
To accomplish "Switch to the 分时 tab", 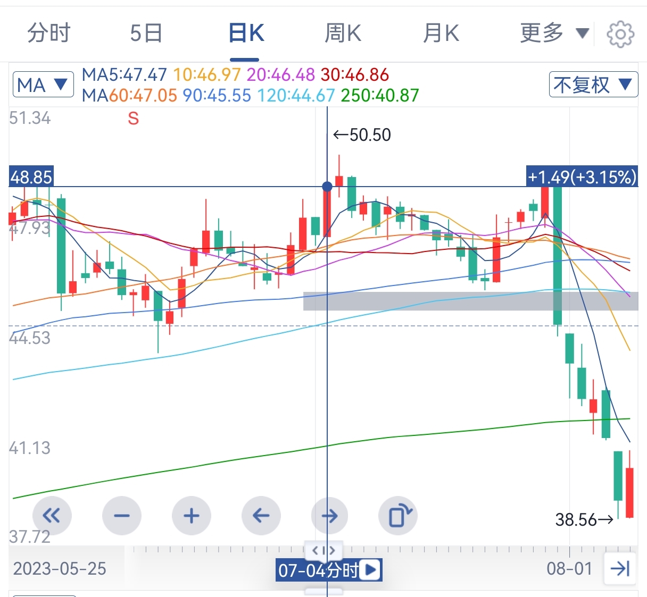I will pos(49,33).
